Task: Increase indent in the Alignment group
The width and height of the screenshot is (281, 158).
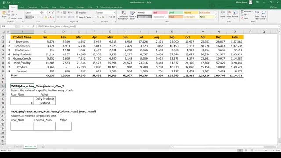Action: click(72, 17)
